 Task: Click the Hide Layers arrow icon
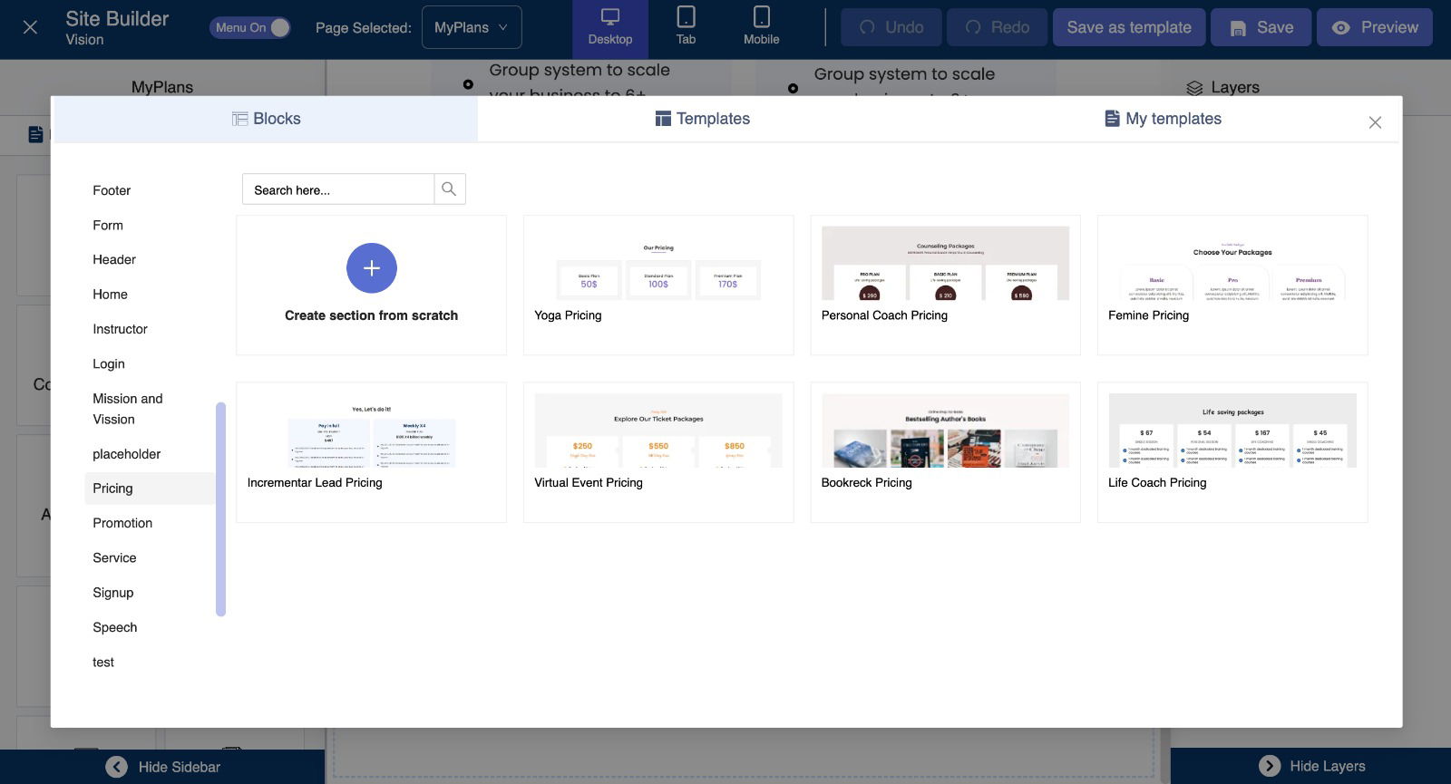point(1270,766)
